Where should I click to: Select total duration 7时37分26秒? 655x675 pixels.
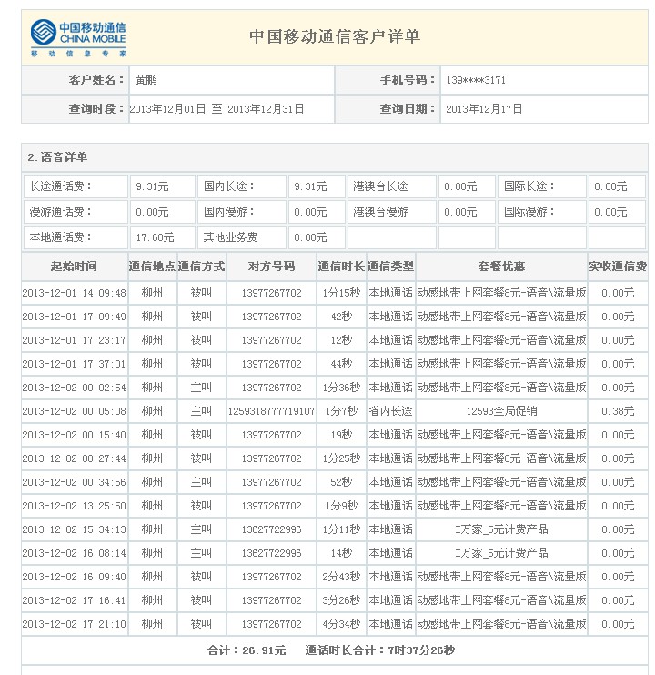tap(421, 650)
